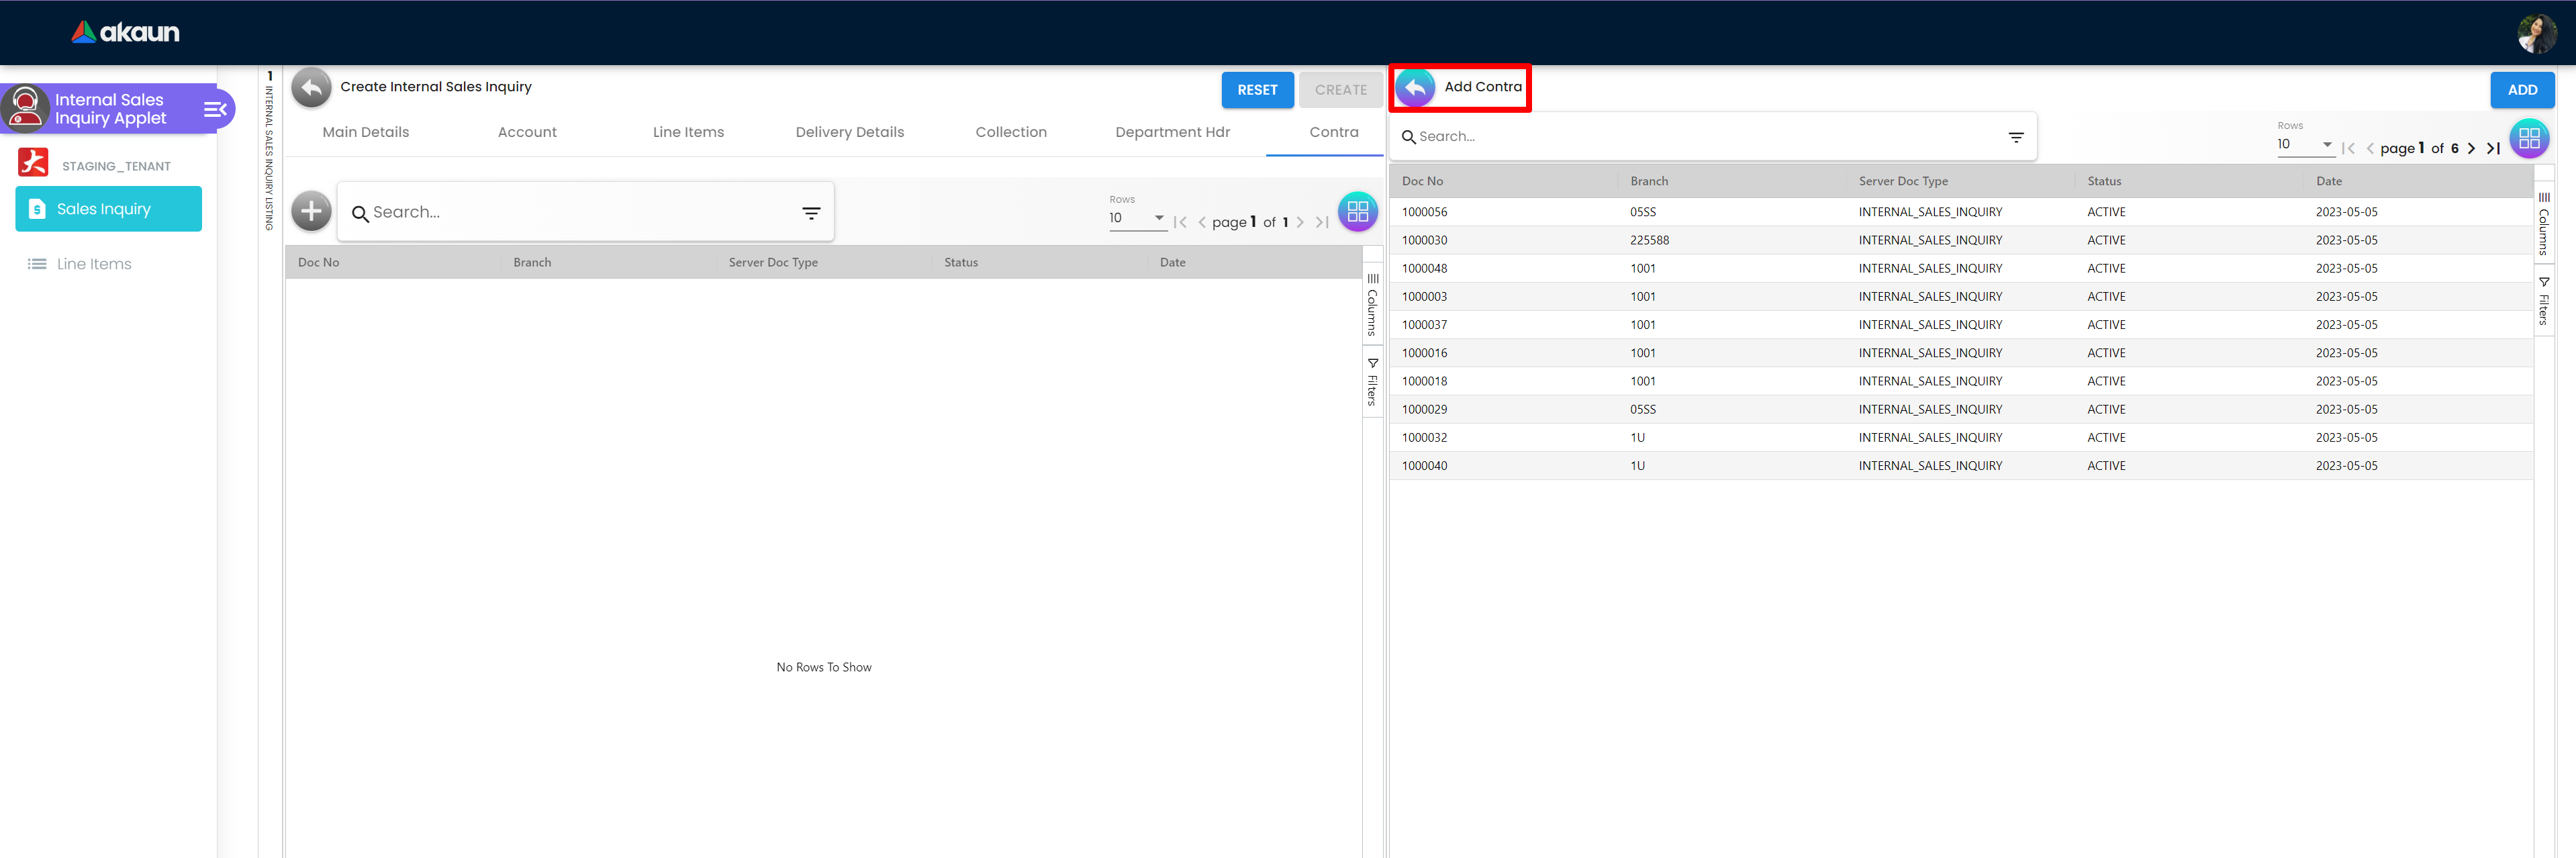Toggle the Columns side panel in the Contra tab

pos(1372,305)
